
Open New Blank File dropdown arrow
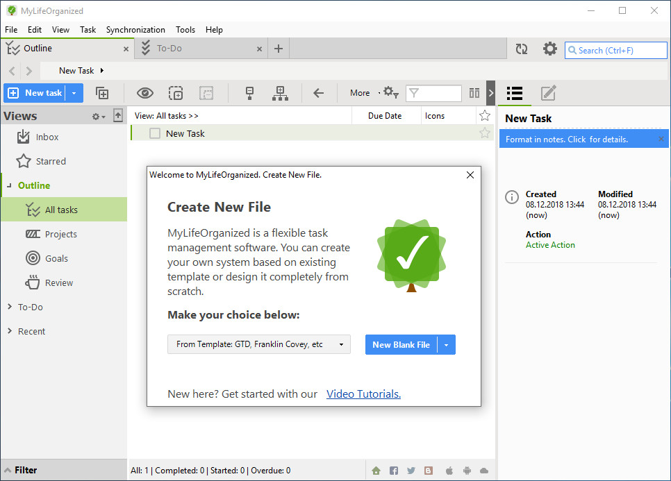pyautogui.click(x=447, y=344)
